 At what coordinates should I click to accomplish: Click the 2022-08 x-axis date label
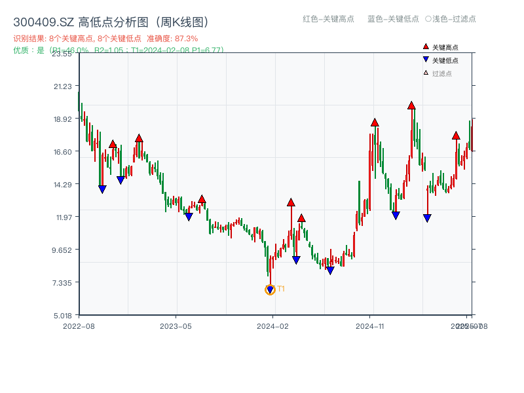[79, 326]
